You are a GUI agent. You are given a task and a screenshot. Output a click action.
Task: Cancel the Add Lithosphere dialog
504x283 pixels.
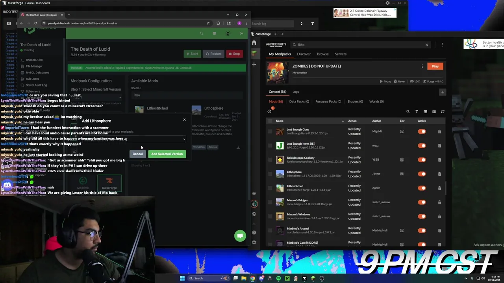(x=137, y=154)
